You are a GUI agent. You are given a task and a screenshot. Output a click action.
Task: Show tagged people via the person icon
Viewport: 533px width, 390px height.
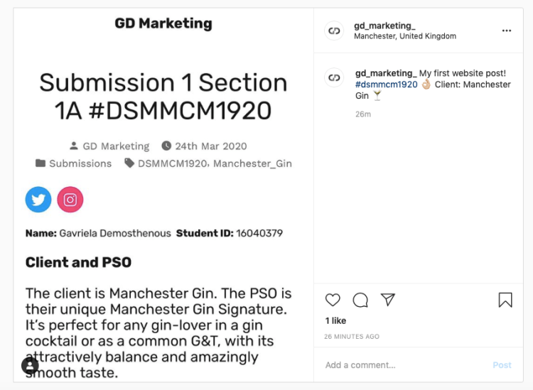pos(30,365)
